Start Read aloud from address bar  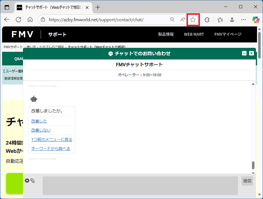point(183,20)
